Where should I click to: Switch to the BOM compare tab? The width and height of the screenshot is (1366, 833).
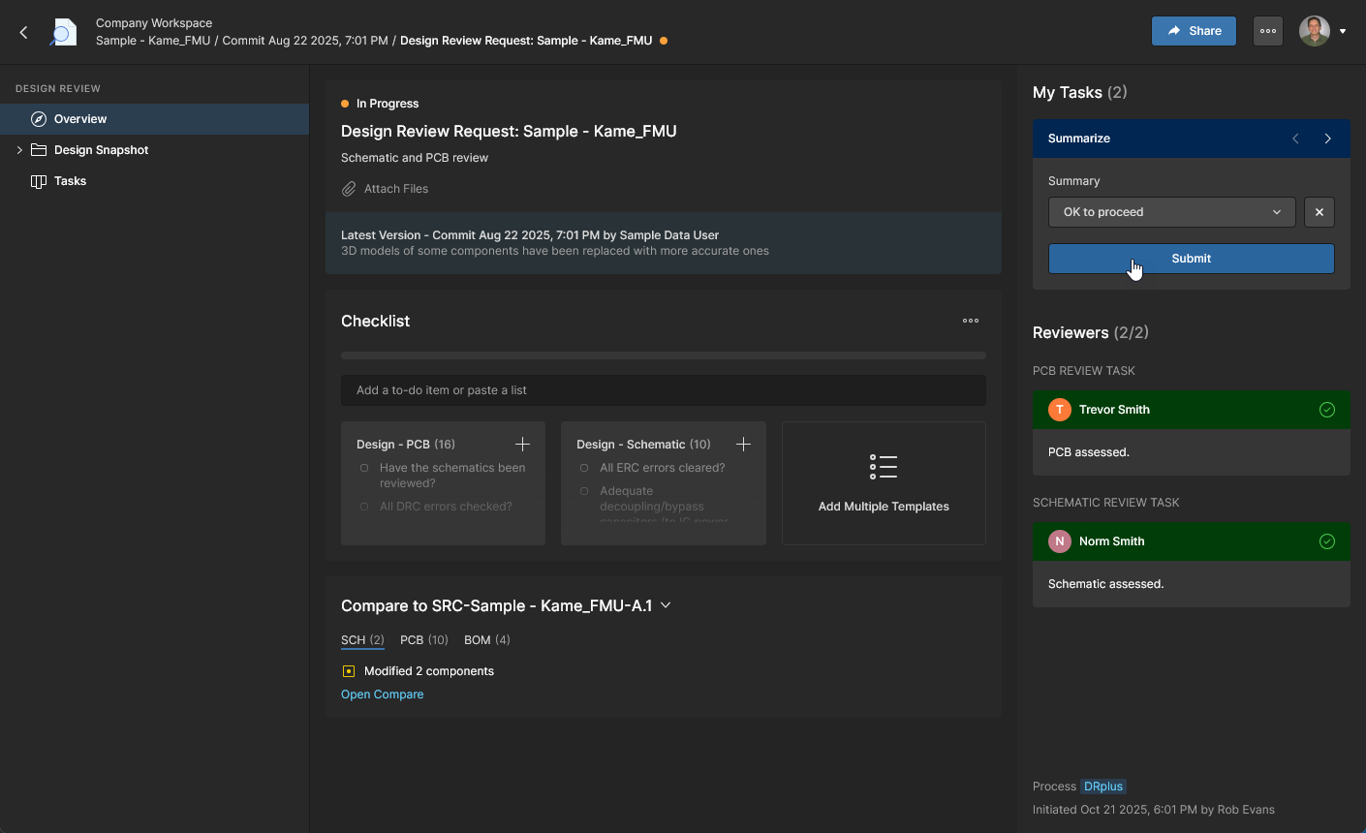click(486, 640)
